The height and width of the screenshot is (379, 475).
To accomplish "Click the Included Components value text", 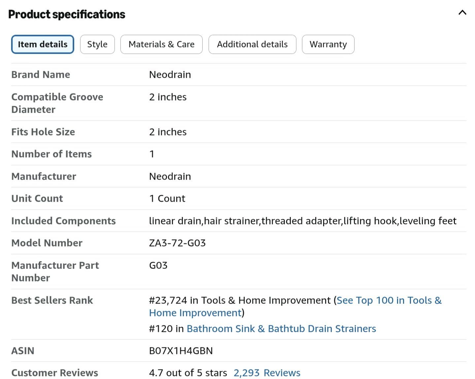I will pos(303,221).
